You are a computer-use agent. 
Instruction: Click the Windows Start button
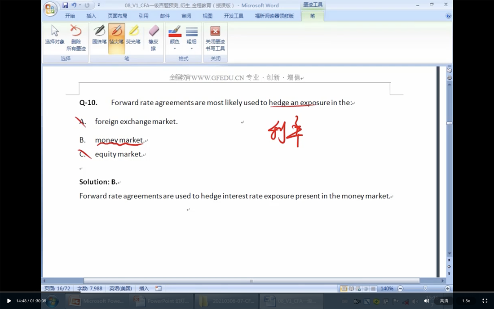coord(52,301)
